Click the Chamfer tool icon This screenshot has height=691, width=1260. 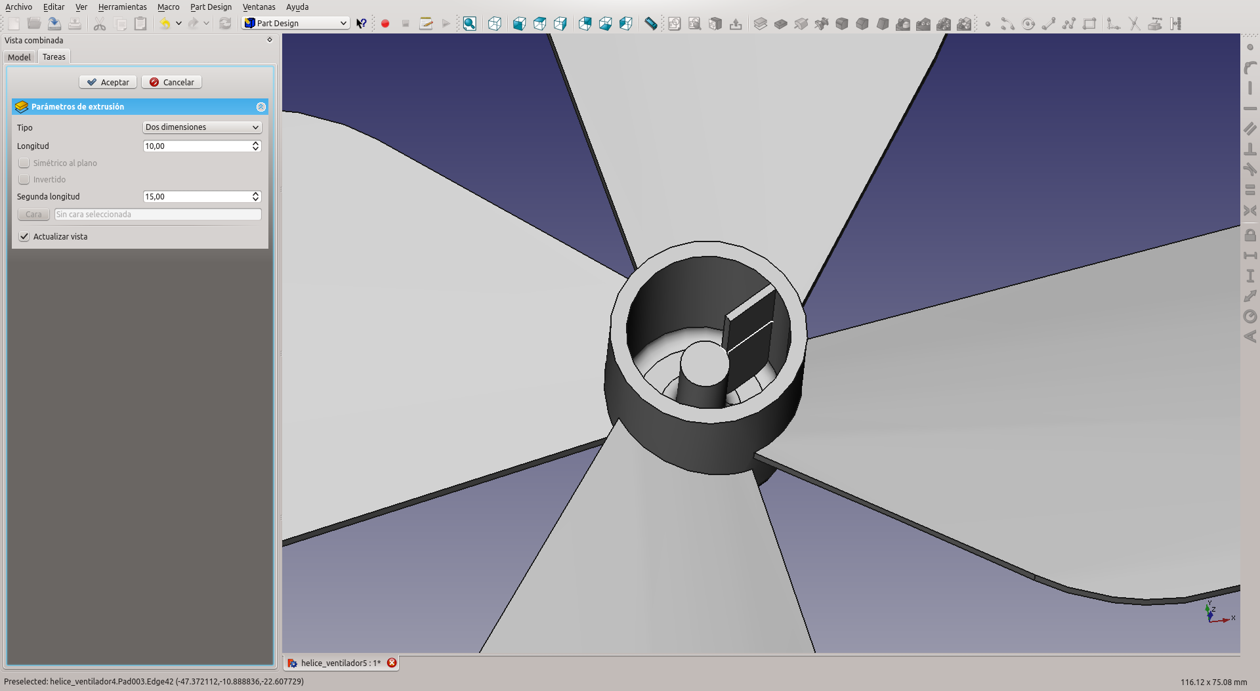coord(862,24)
